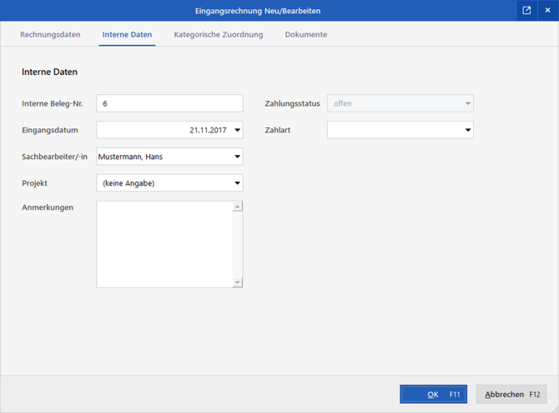Screen dimensions: 559x413
Task: Click the (keine Angabe) project value
Action: click(x=128, y=183)
